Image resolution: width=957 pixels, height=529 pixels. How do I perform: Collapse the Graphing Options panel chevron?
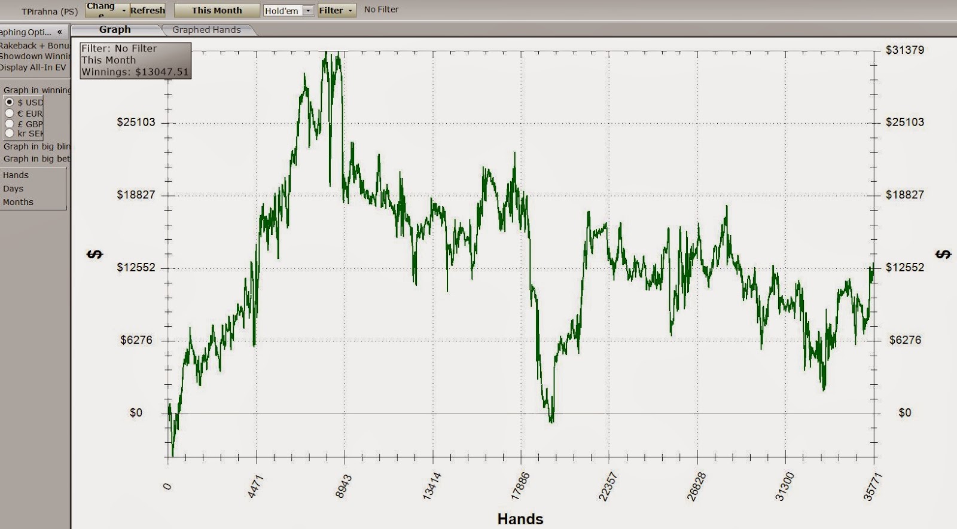pos(60,32)
